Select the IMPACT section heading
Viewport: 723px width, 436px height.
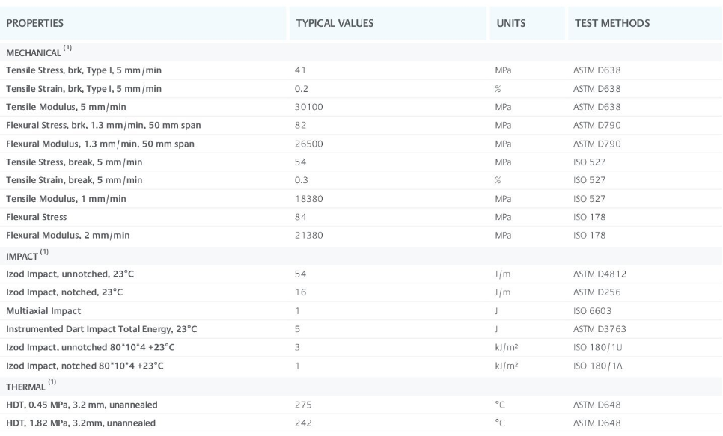click(23, 255)
